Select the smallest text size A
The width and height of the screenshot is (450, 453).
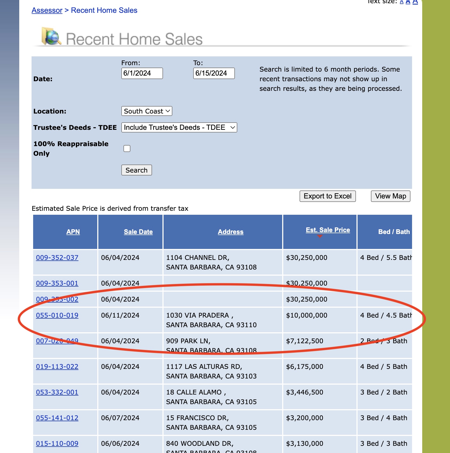tap(401, 2)
